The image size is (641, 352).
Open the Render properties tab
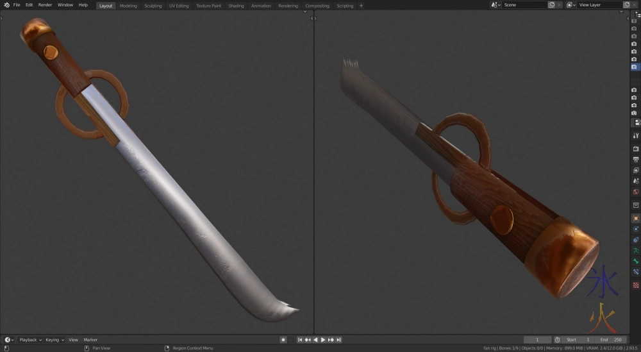coord(636,149)
